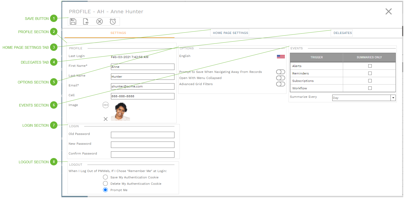This screenshot has height=198, width=404.
Task: Select Delete My Authentication Cookie option
Action: (x=105, y=183)
